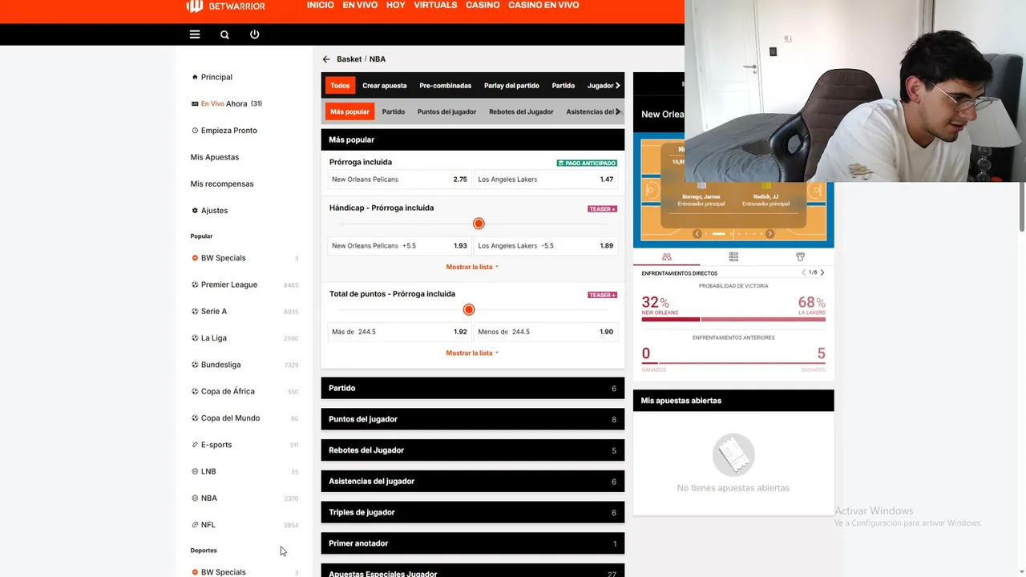
Task: Pick Pelicans +5.5 handicap 1.93
Action: click(399, 246)
